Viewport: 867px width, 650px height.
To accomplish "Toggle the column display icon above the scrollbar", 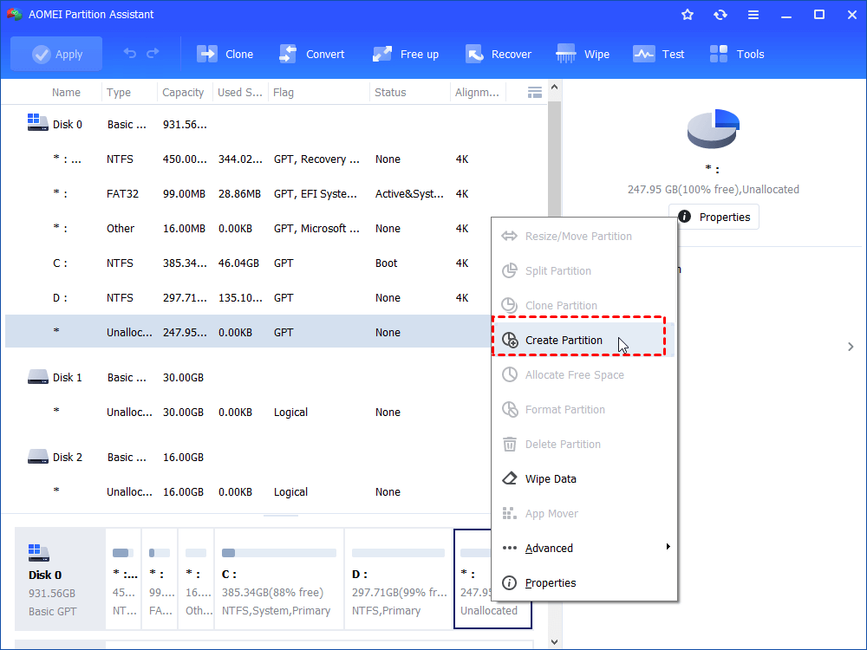I will pos(534,92).
